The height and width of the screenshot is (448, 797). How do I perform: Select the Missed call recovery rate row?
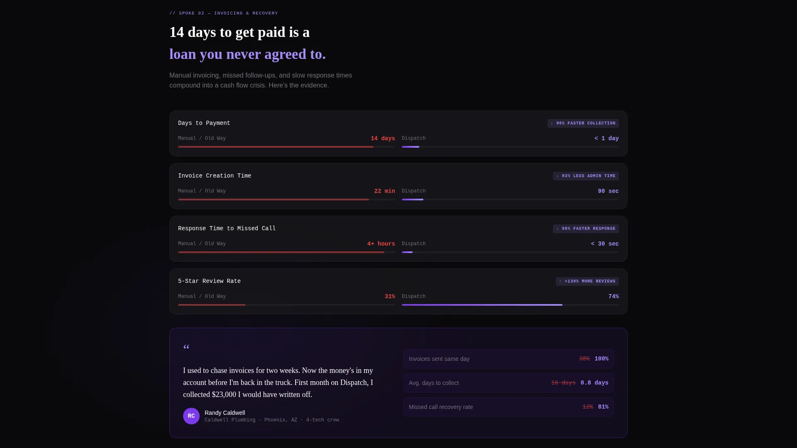(509, 407)
